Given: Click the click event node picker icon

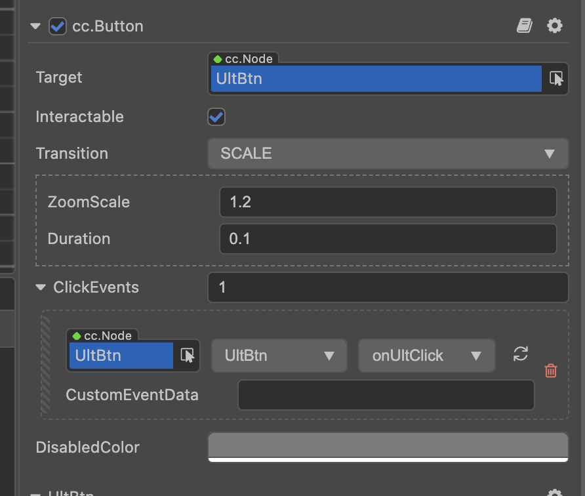Looking at the screenshot, I should (x=188, y=356).
